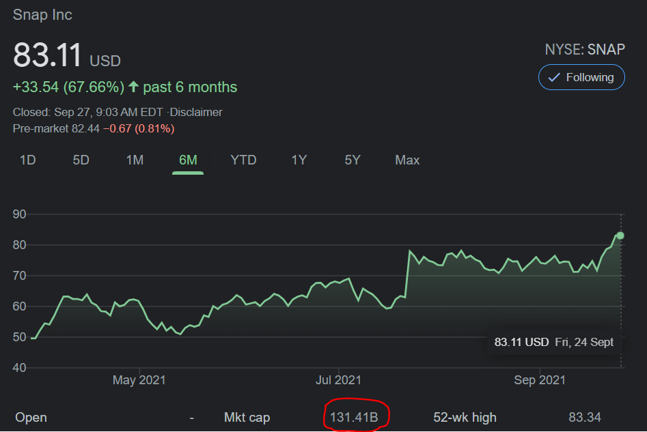
Task: Select the 6M time range tab
Action: [188, 160]
